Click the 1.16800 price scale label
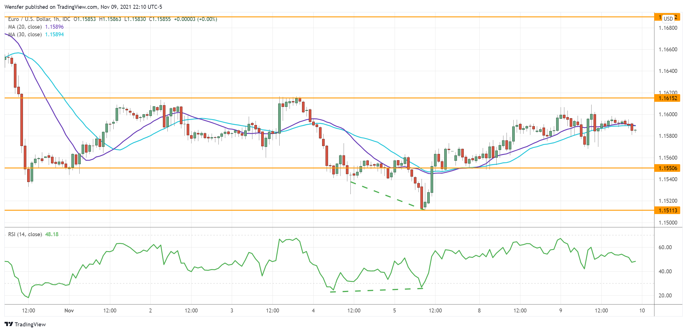 (x=668, y=28)
